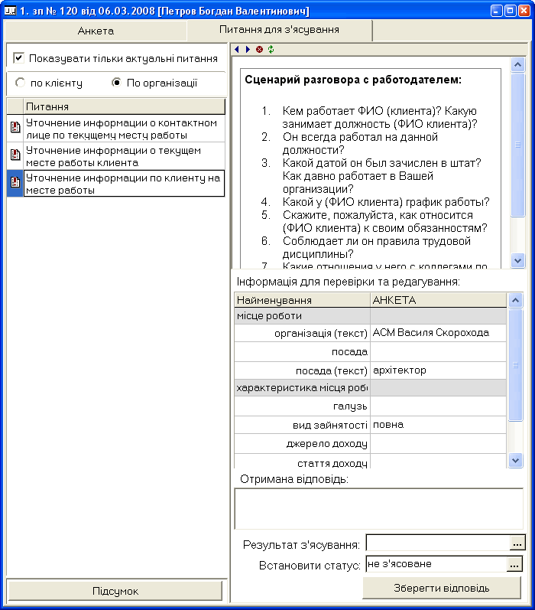The image size is (535, 610).
Task: Click the heading 'Сценарий разговора с работодателем:'
Action: 353,80
